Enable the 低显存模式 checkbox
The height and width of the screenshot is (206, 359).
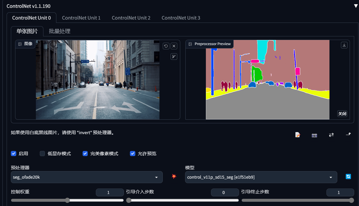point(43,153)
